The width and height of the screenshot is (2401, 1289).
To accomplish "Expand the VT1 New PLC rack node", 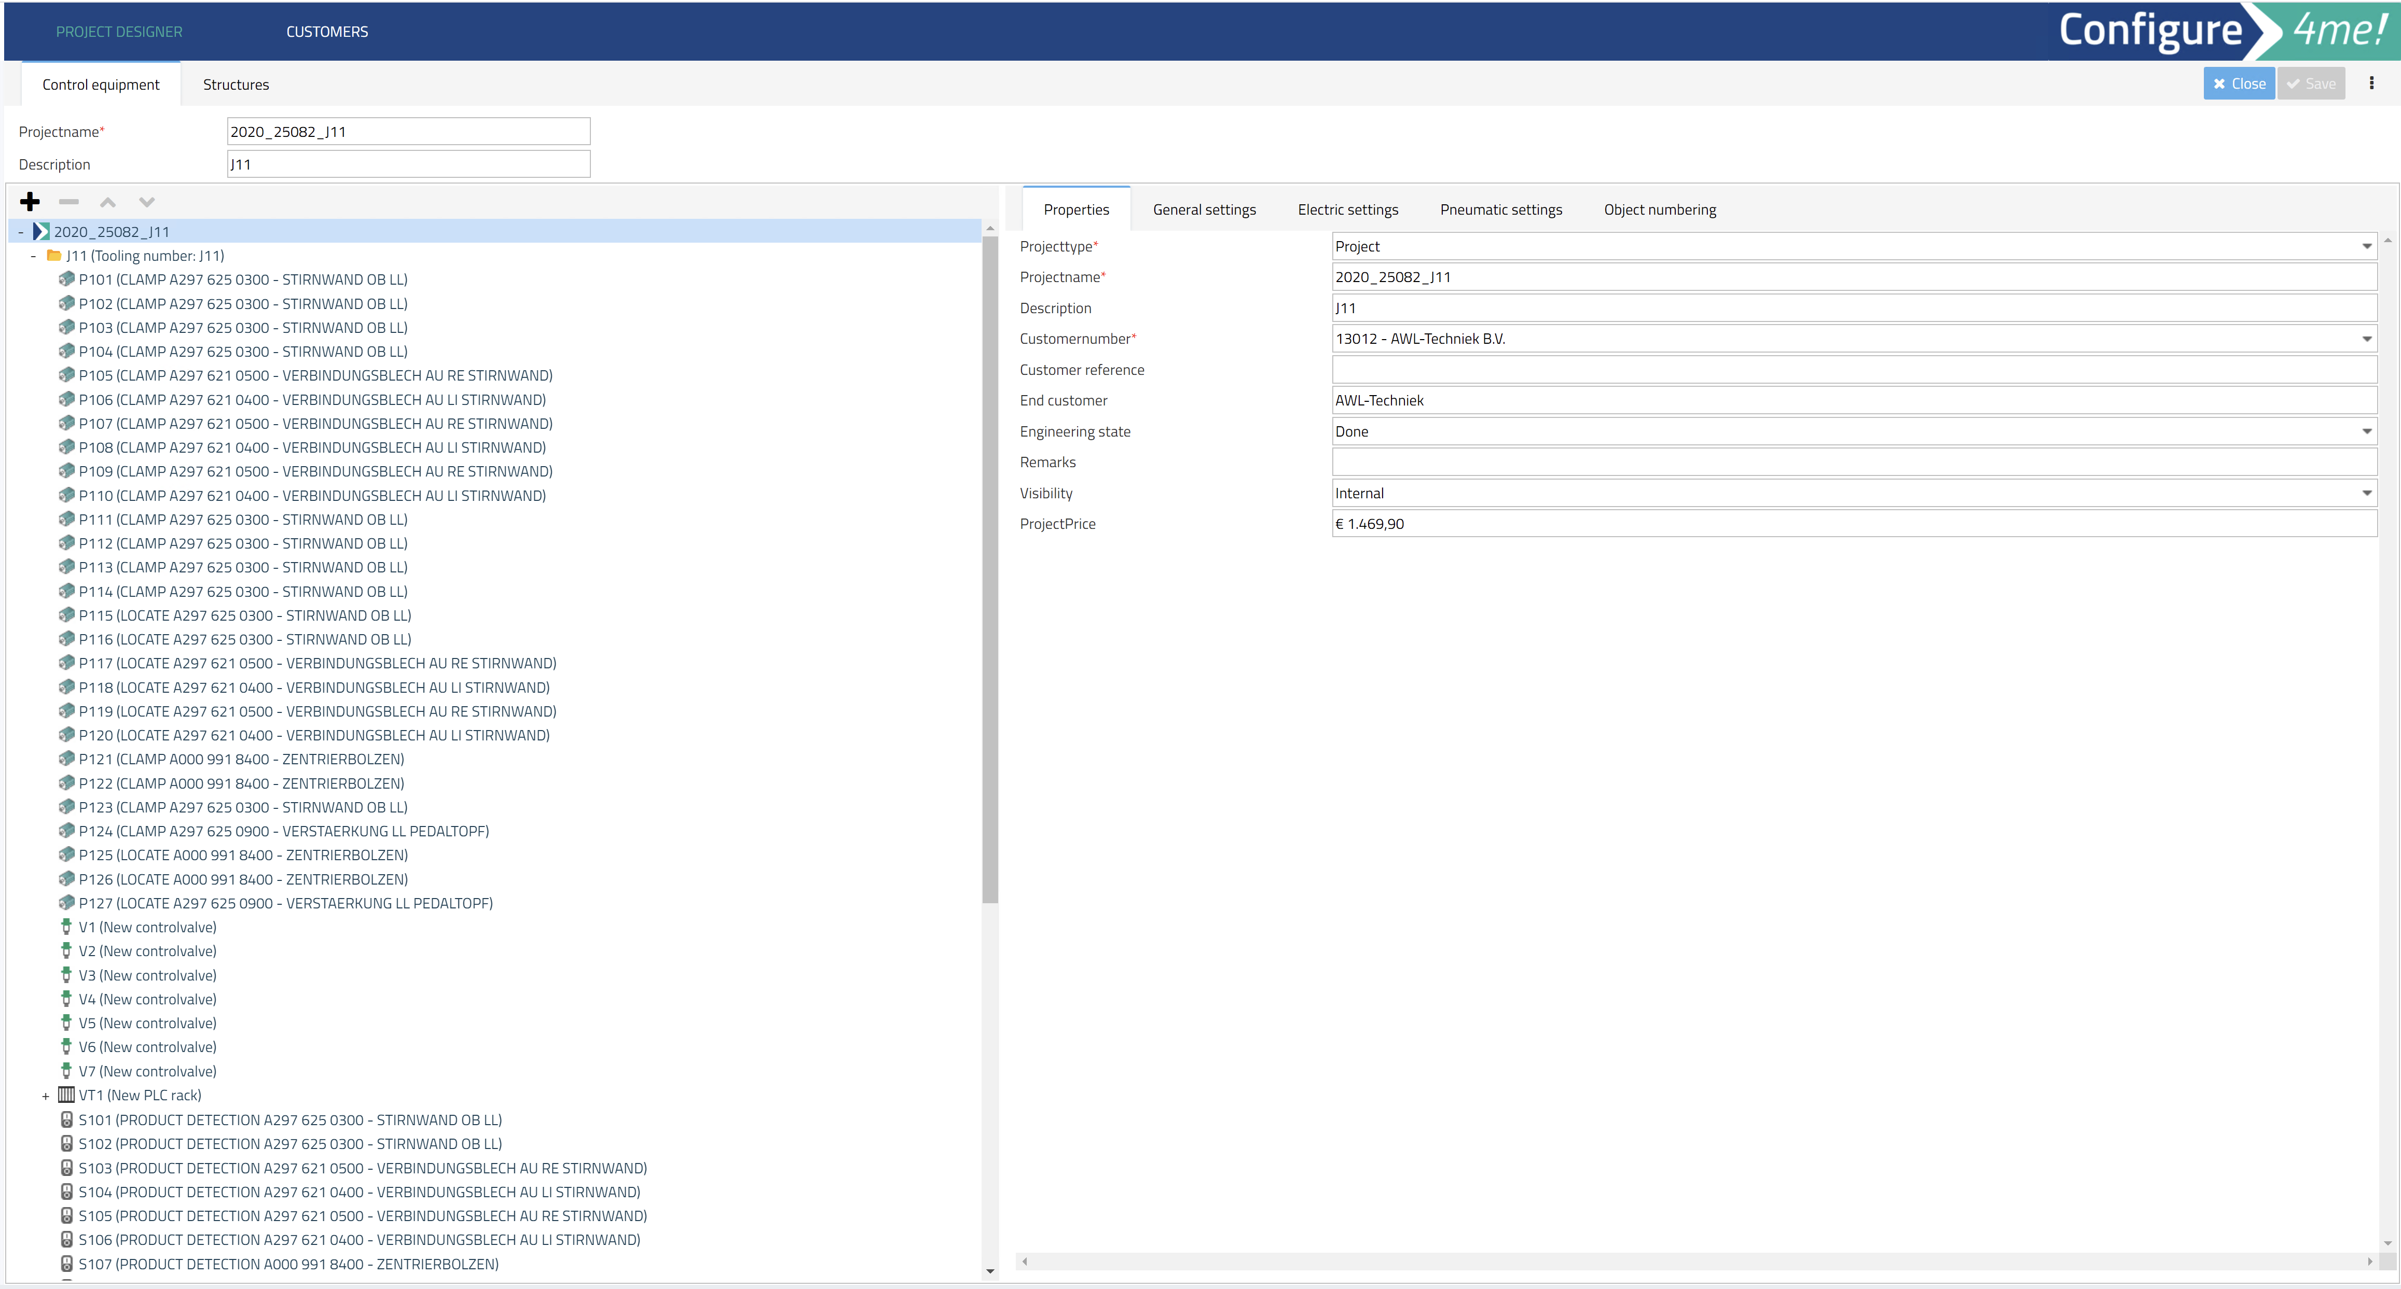I will [x=46, y=1096].
